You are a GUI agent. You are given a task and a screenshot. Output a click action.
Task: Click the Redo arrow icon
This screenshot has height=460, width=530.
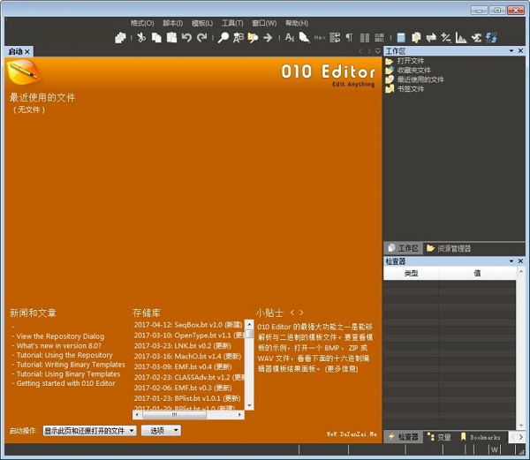click(x=201, y=37)
